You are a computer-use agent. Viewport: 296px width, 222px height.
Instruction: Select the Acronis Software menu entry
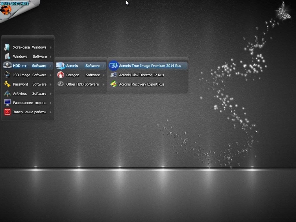tap(81, 66)
